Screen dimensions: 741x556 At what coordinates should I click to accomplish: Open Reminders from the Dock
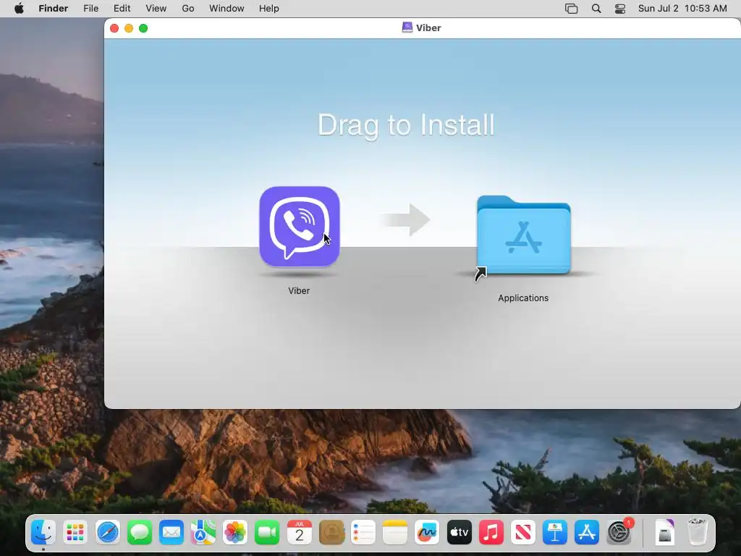coord(363,533)
